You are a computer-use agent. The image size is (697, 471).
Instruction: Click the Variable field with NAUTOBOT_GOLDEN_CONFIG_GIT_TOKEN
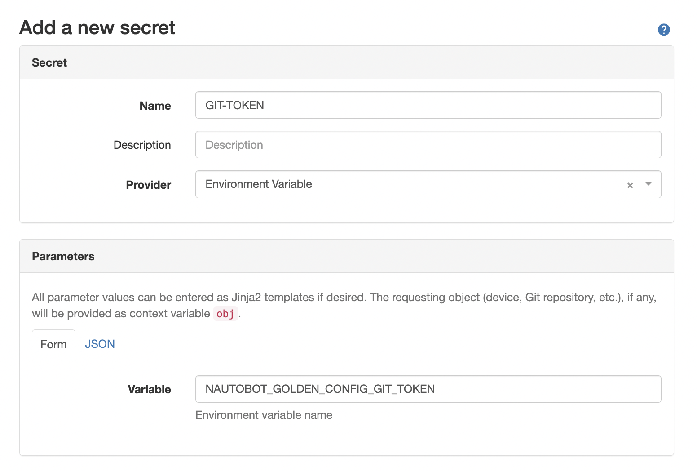point(428,389)
